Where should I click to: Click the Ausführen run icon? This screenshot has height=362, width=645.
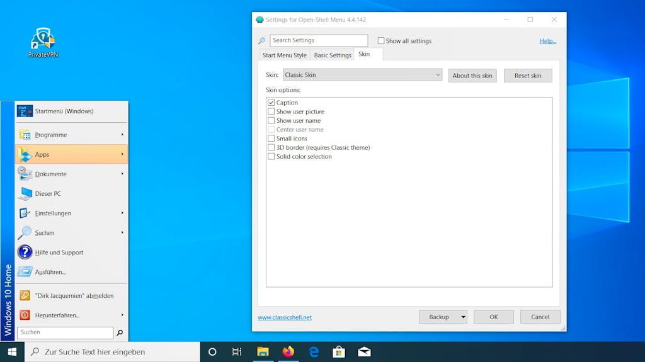pyautogui.click(x=25, y=272)
